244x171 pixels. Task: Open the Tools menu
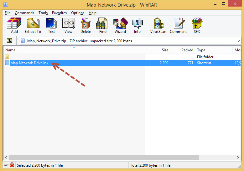[x=43, y=13]
